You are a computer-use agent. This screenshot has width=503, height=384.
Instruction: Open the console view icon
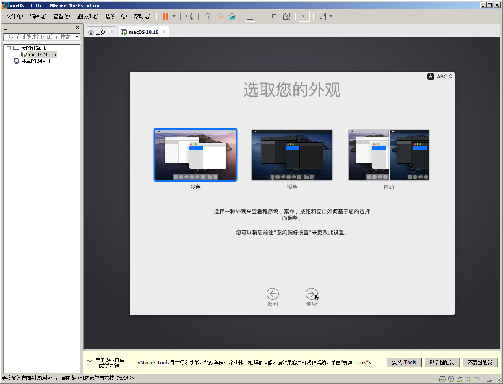(x=304, y=16)
